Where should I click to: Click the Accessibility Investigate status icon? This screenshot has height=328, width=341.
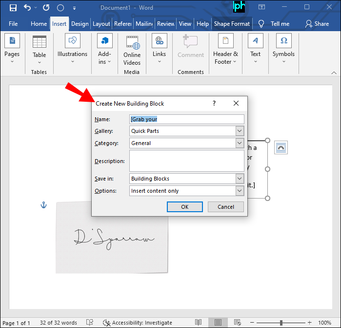107,323
